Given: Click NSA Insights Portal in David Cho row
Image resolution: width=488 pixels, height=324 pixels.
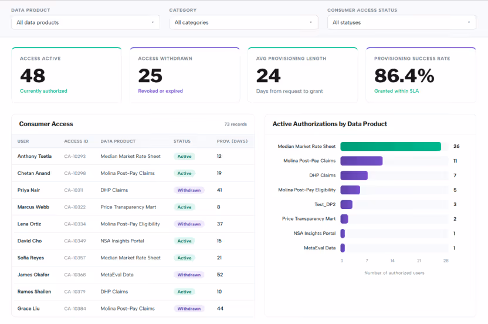Looking at the screenshot, I should [123, 241].
